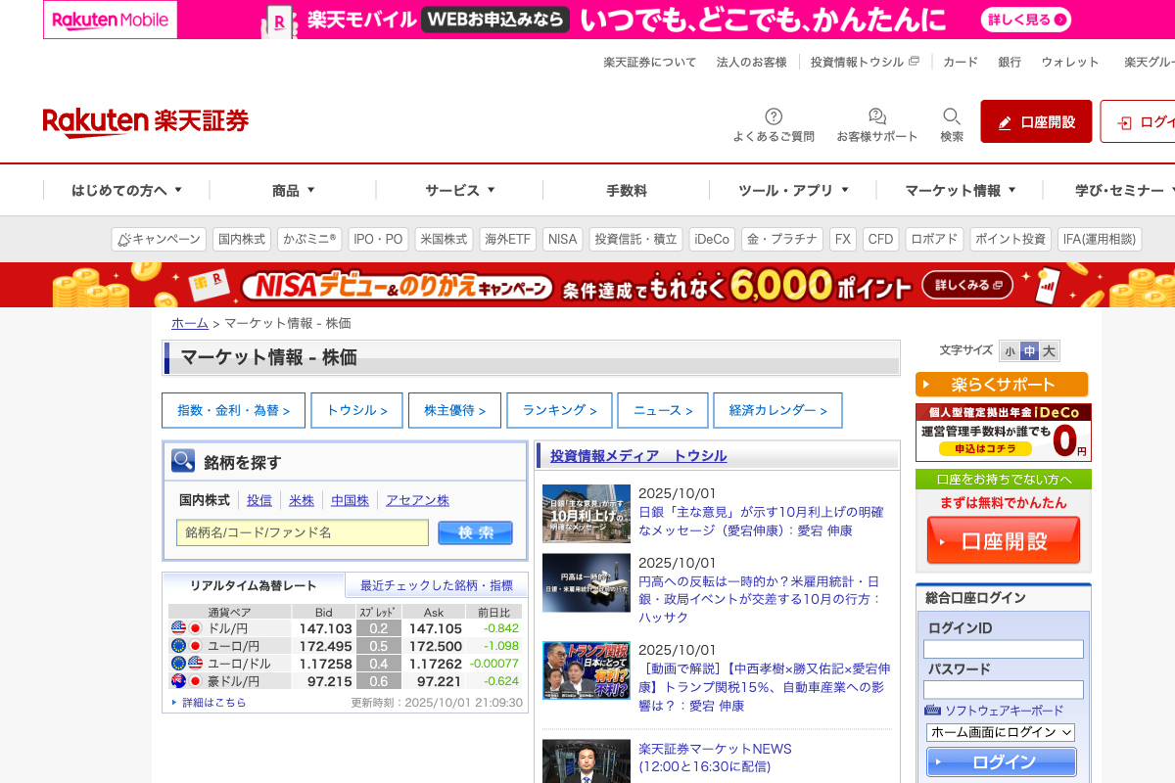Image resolution: width=1175 pixels, height=783 pixels.
Task: Click the Rakuten Securities logo
Action: pos(146,121)
